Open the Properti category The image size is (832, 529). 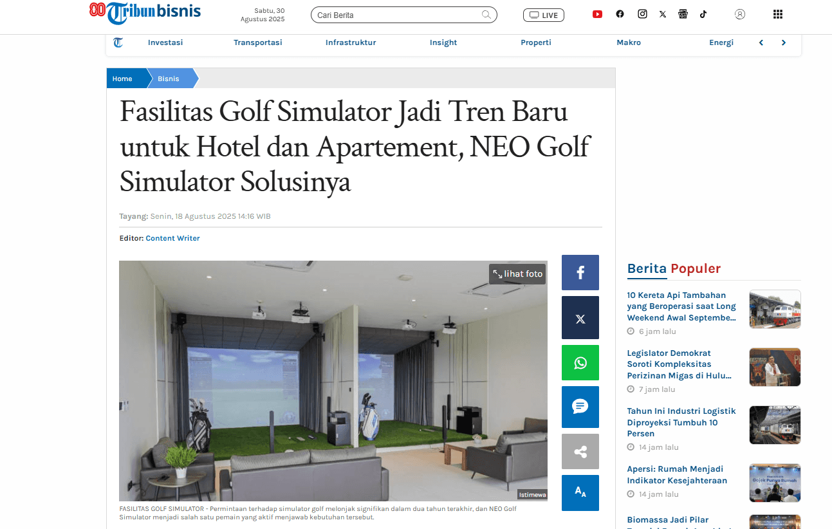(536, 42)
